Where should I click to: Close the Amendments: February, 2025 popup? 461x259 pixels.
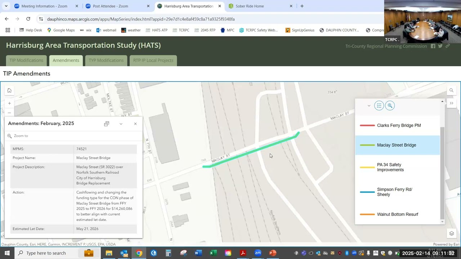click(x=135, y=124)
